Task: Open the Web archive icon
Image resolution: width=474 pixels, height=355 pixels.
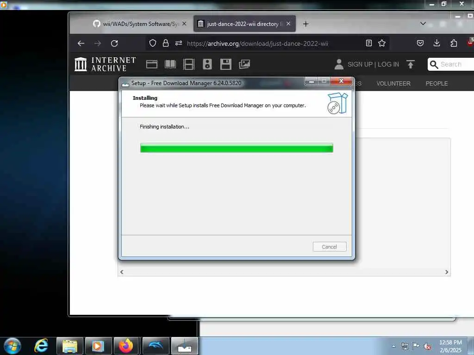Action: coord(152,64)
